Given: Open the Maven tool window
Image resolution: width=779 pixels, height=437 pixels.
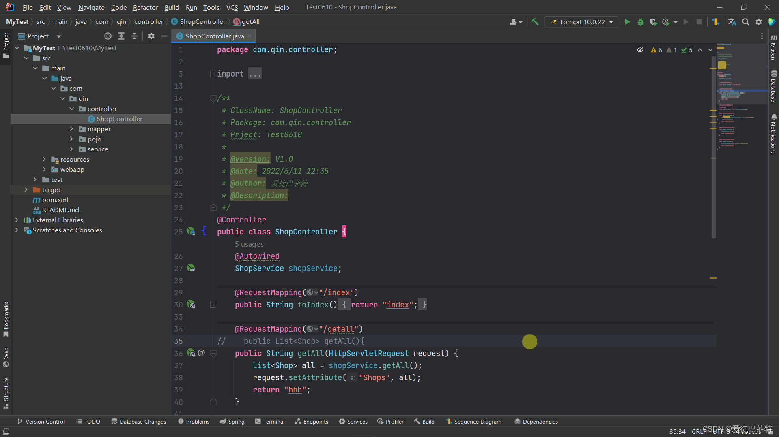Looking at the screenshot, I should [x=774, y=47].
